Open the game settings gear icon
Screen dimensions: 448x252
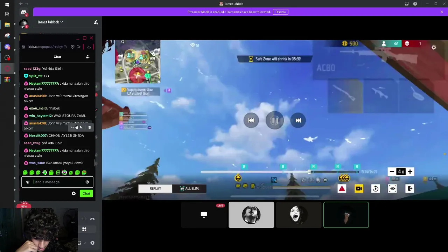click(434, 48)
